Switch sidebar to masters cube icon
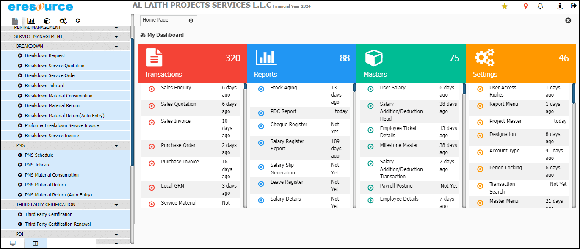Screen dimensions: 580x249 [x=47, y=21]
